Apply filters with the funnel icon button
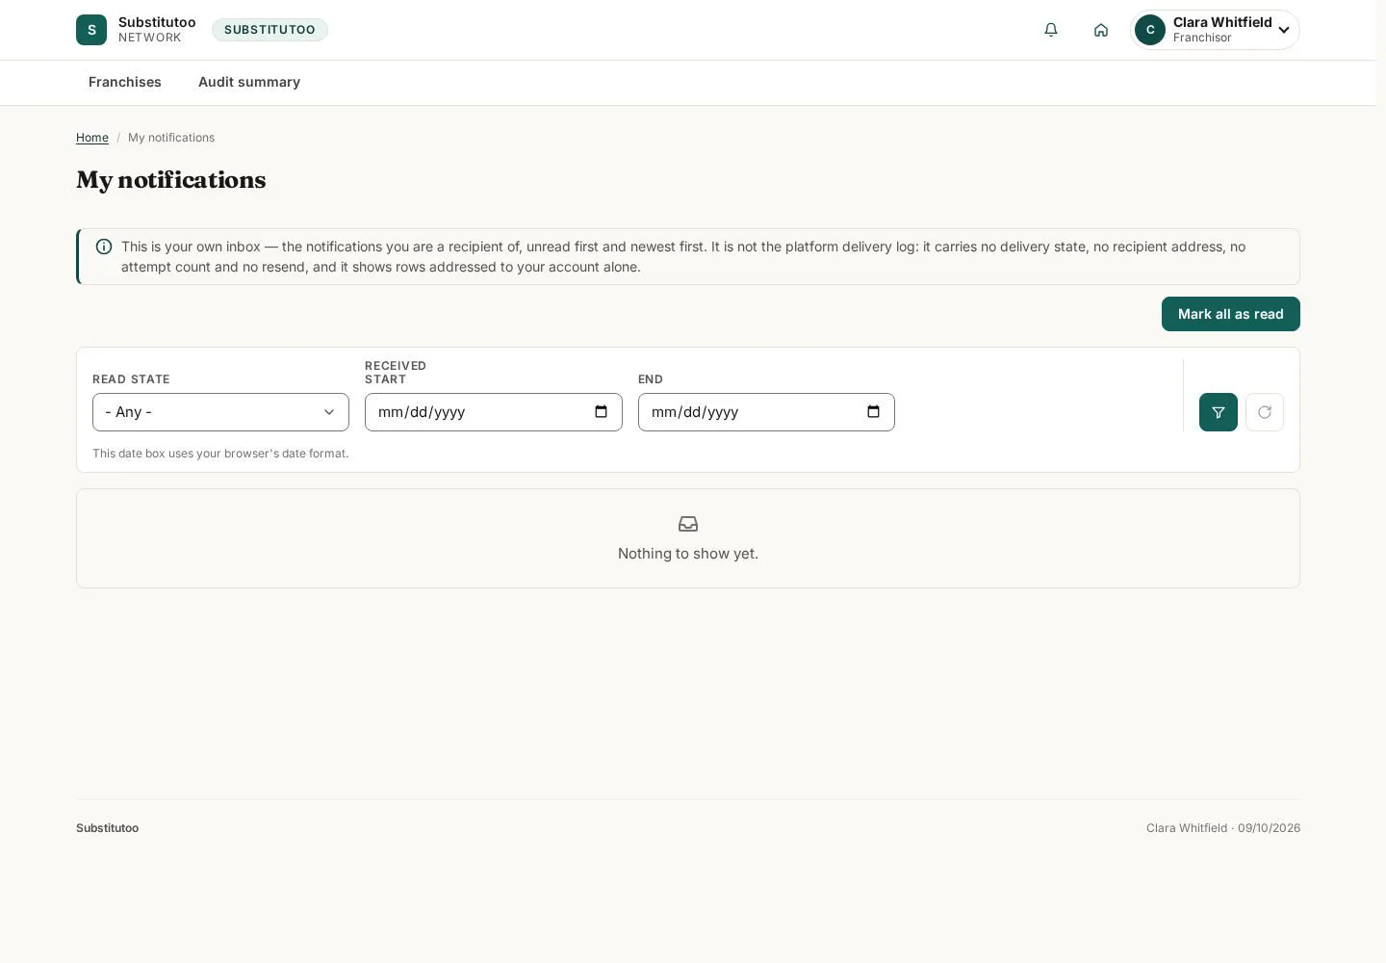Image resolution: width=1386 pixels, height=963 pixels. tap(1219, 412)
